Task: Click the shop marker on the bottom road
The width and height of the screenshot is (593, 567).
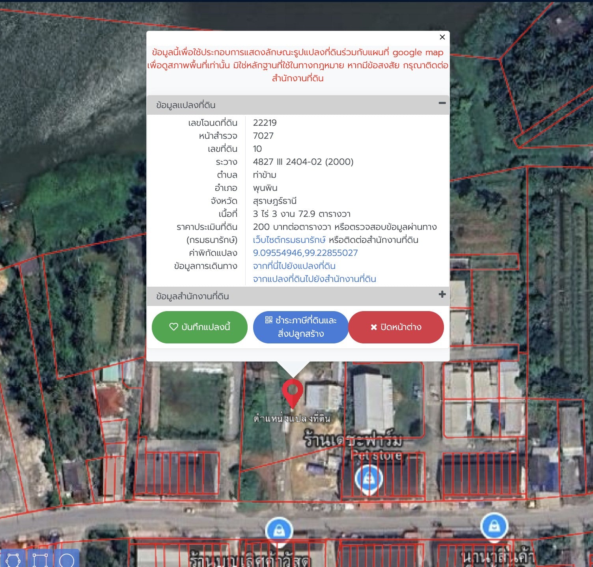Action: pyautogui.click(x=279, y=530)
